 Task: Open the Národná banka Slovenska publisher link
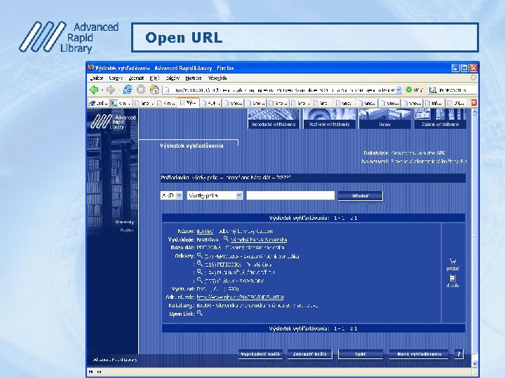tap(259, 239)
